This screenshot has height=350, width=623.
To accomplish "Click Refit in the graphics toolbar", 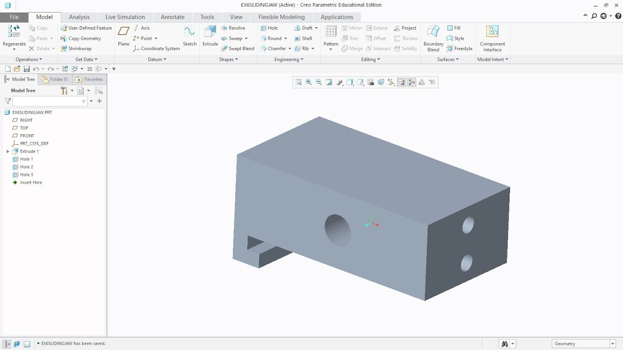I will point(298,82).
